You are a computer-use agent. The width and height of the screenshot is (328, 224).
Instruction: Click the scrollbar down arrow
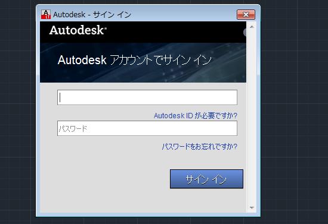coord(252,207)
